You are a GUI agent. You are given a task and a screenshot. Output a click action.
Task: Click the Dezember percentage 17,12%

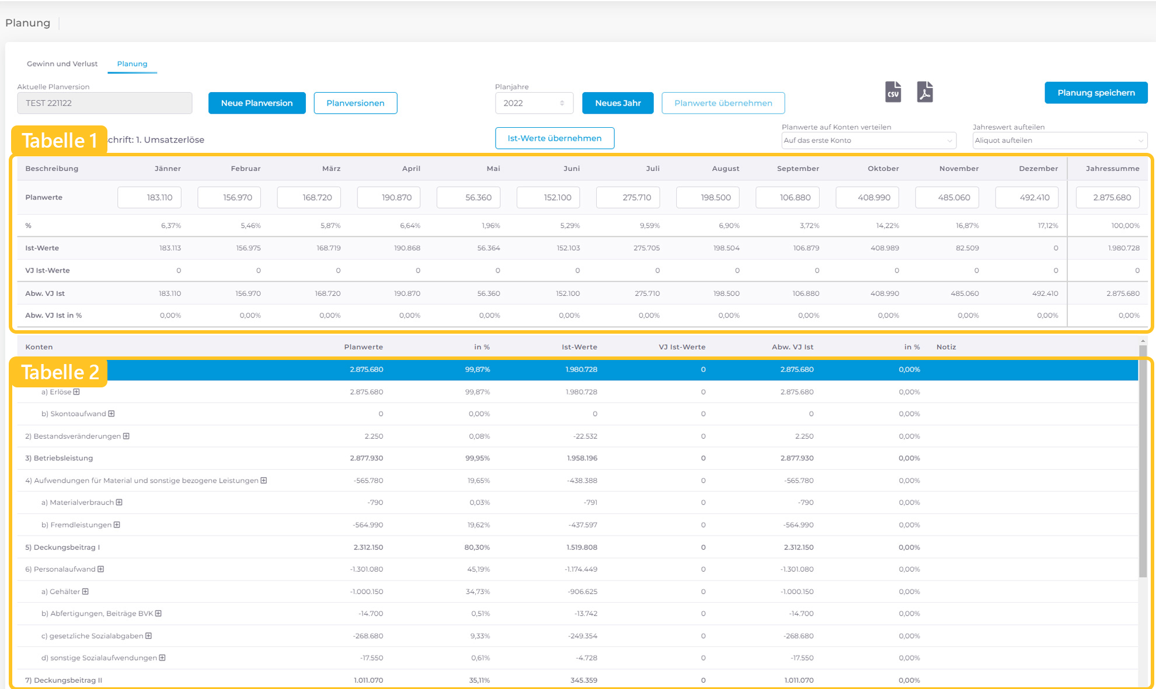click(1048, 226)
